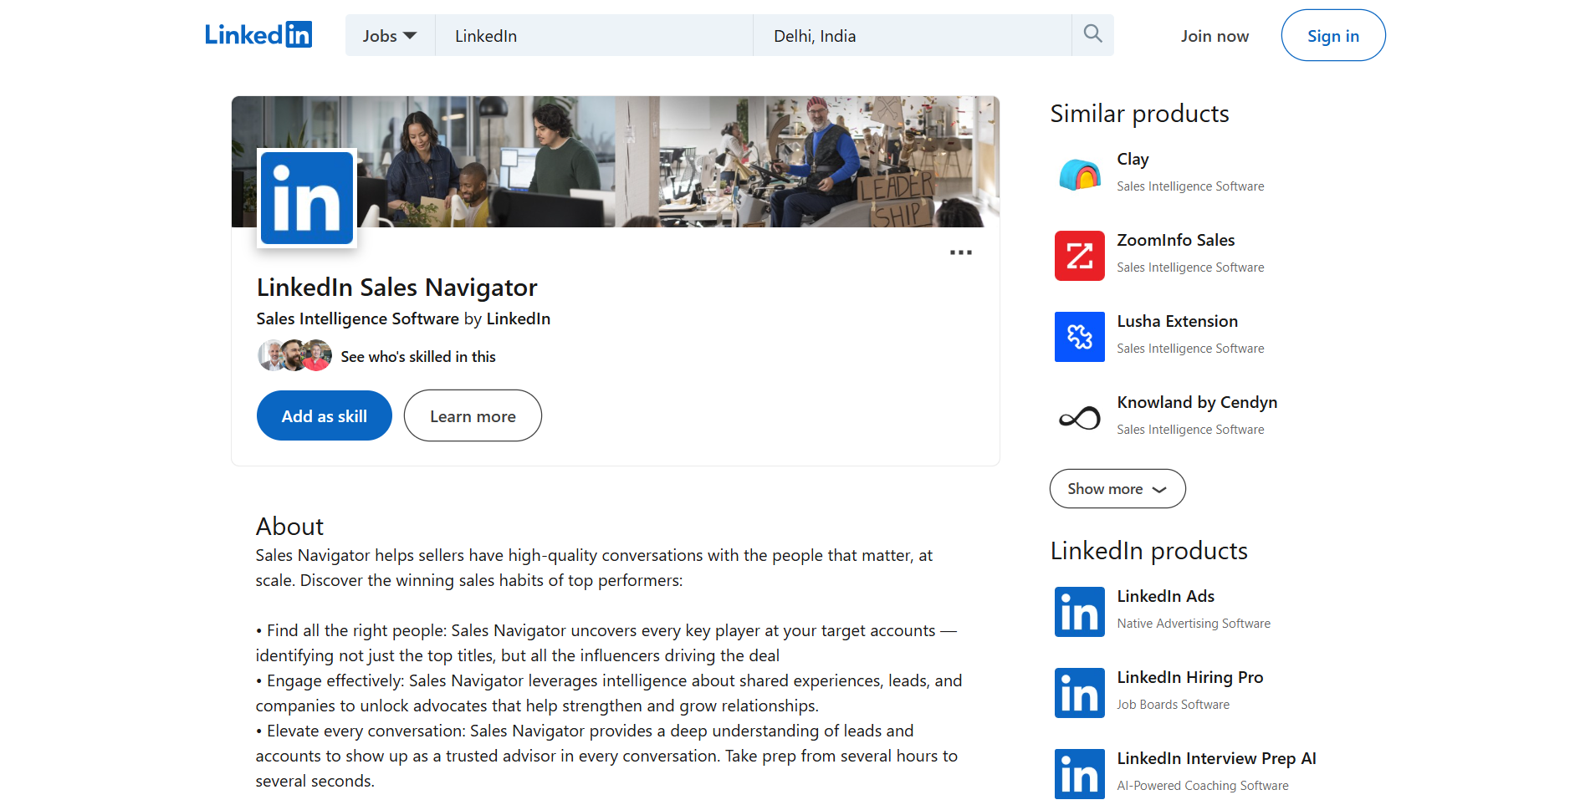Image resolution: width=1570 pixels, height=805 pixels.
Task: Click the LinkedIn products heading
Action: (x=1148, y=550)
